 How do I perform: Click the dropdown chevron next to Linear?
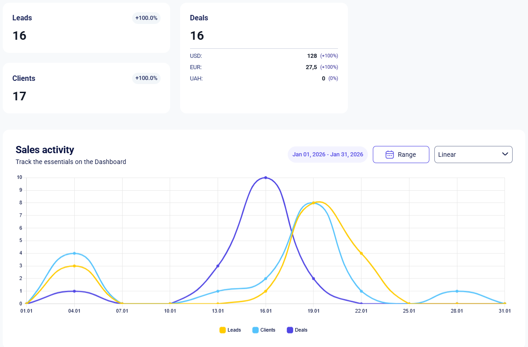(505, 154)
